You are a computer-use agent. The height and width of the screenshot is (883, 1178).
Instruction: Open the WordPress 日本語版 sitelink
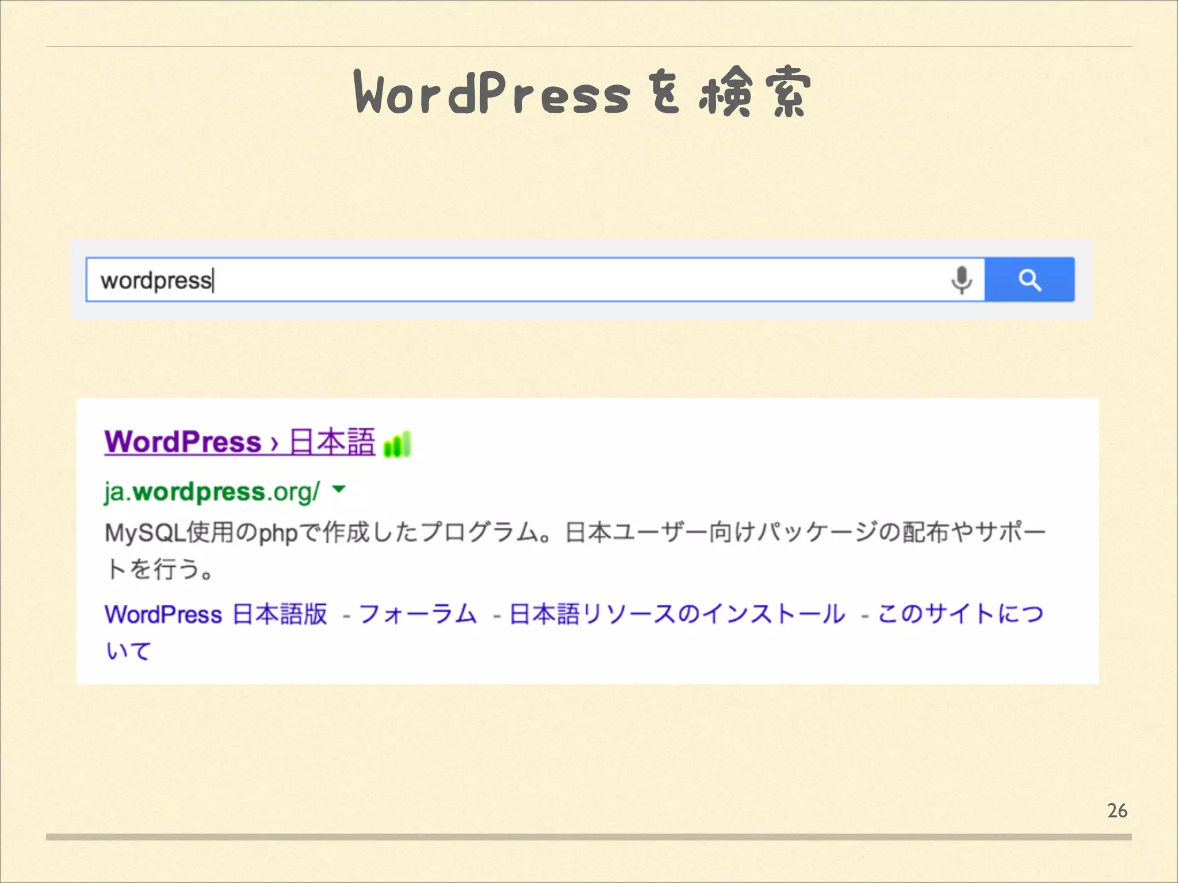(216, 614)
